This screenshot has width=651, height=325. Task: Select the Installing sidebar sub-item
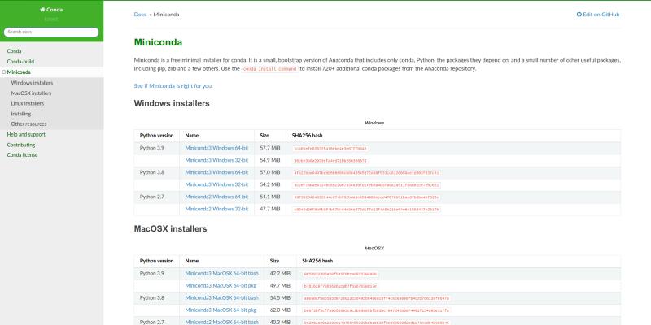(21, 114)
